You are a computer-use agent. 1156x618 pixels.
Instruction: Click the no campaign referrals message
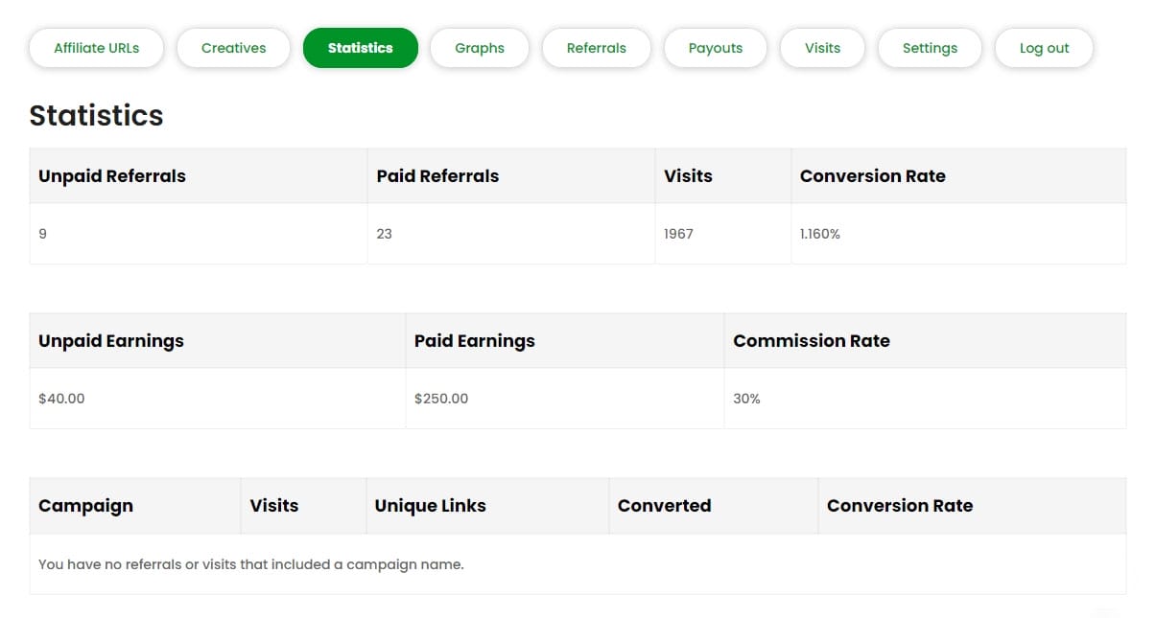click(251, 564)
